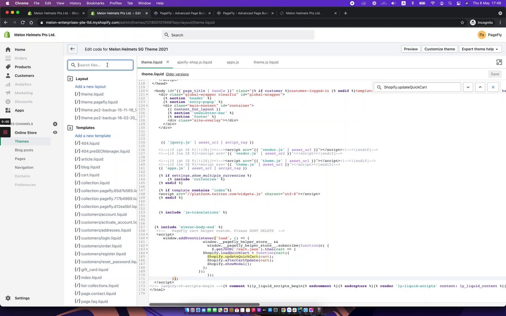Click the back arrow beside Edit code

72,49
